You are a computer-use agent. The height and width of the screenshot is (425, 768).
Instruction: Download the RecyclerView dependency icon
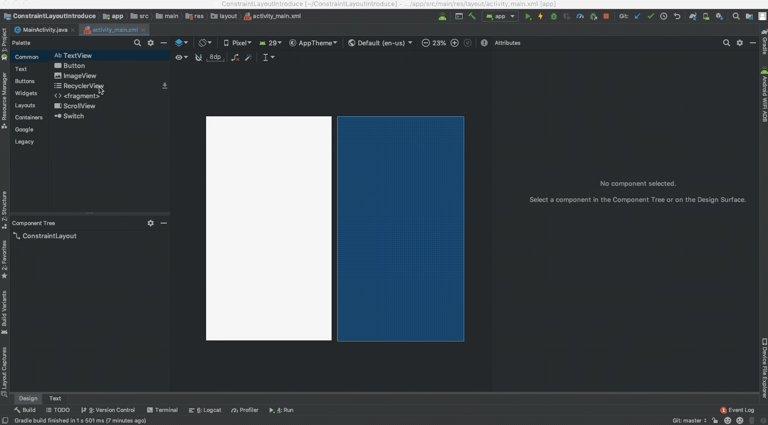click(x=164, y=86)
